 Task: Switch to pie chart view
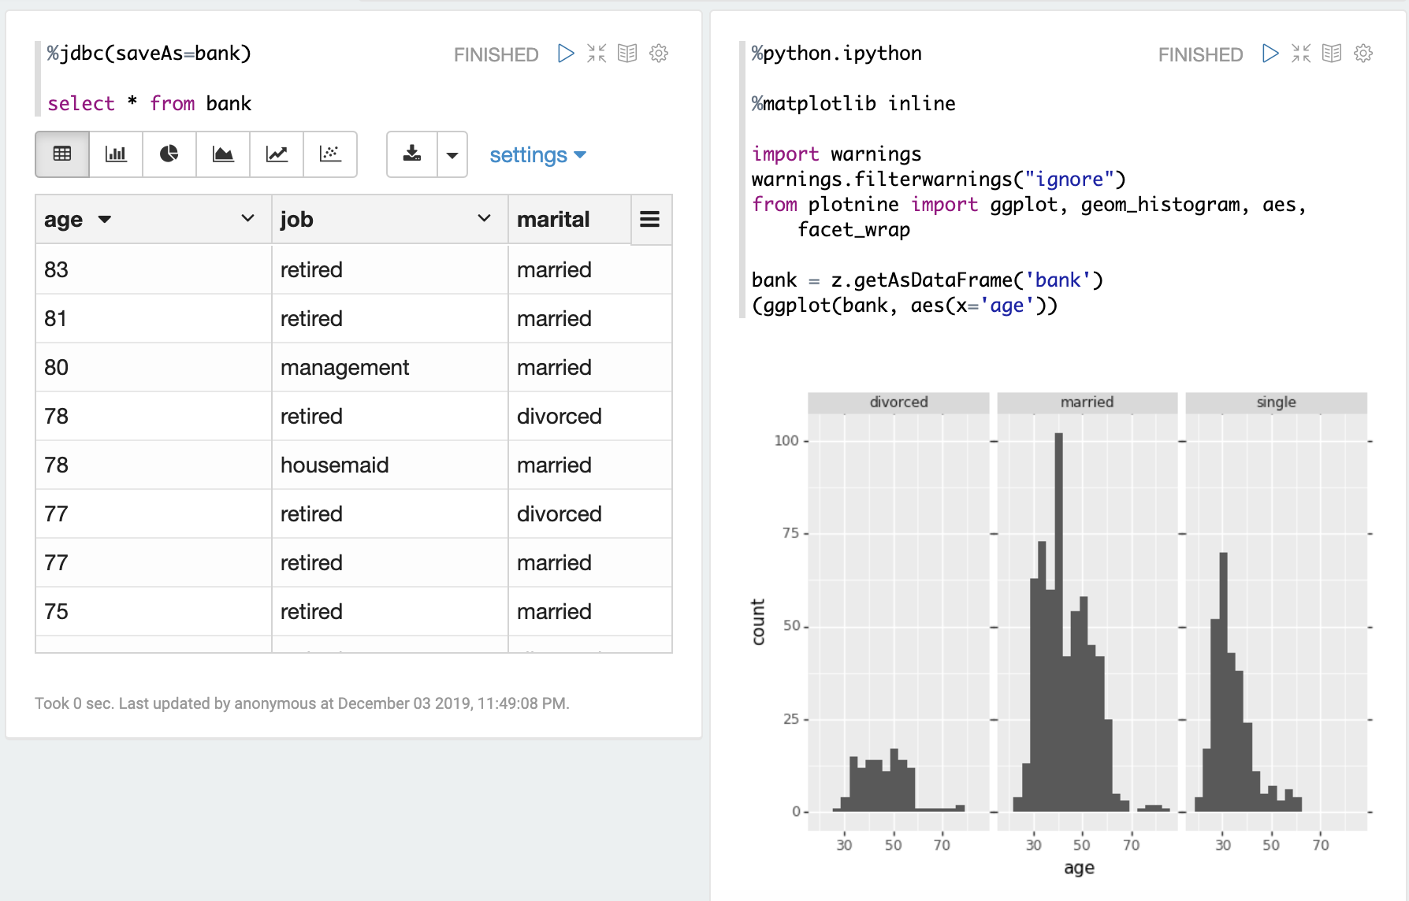(169, 154)
